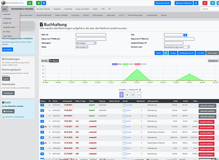The image size is (219, 160).
Task: Mark invoice 41 as paid with 'bezahlt markieren'
Action: coord(206,122)
